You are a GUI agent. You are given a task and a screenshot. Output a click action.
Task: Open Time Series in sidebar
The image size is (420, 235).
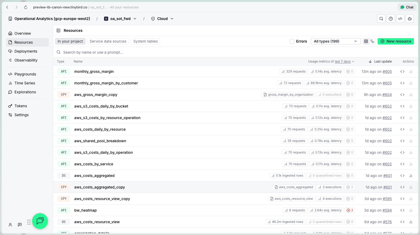click(x=27, y=83)
